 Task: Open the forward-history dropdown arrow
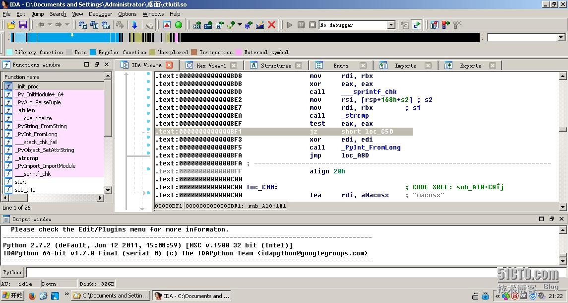pyautogui.click(x=67, y=25)
